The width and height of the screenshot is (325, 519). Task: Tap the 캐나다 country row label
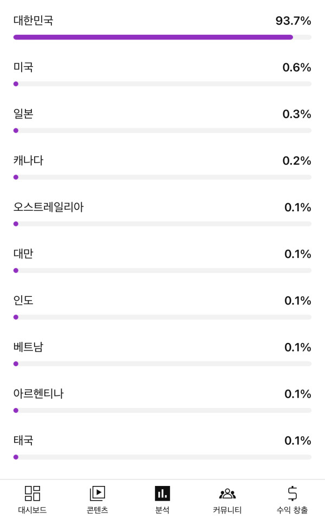28,161
